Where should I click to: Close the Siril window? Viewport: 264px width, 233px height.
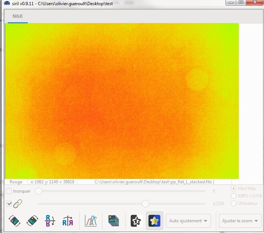click(x=255, y=2)
